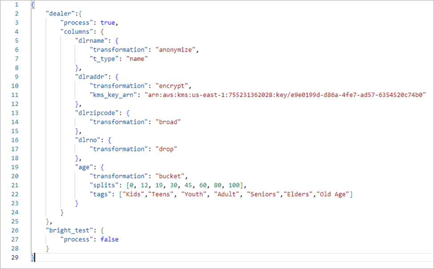Click the "anonymize" string value

(175, 50)
